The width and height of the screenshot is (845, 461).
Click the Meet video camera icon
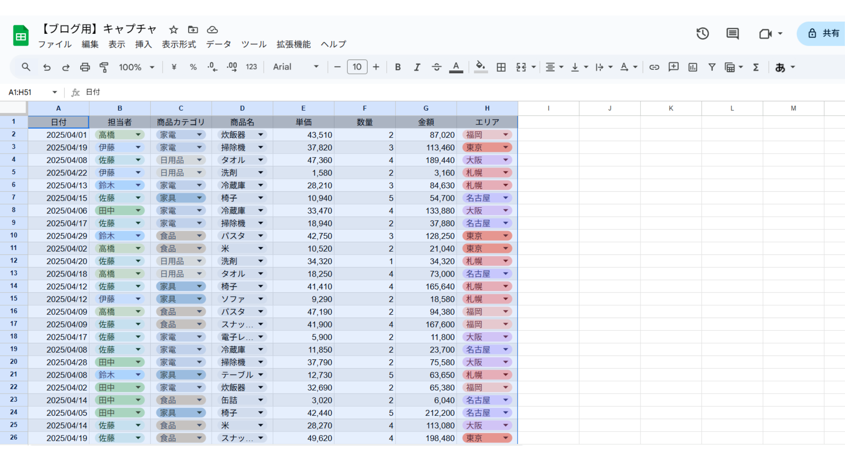tap(765, 33)
